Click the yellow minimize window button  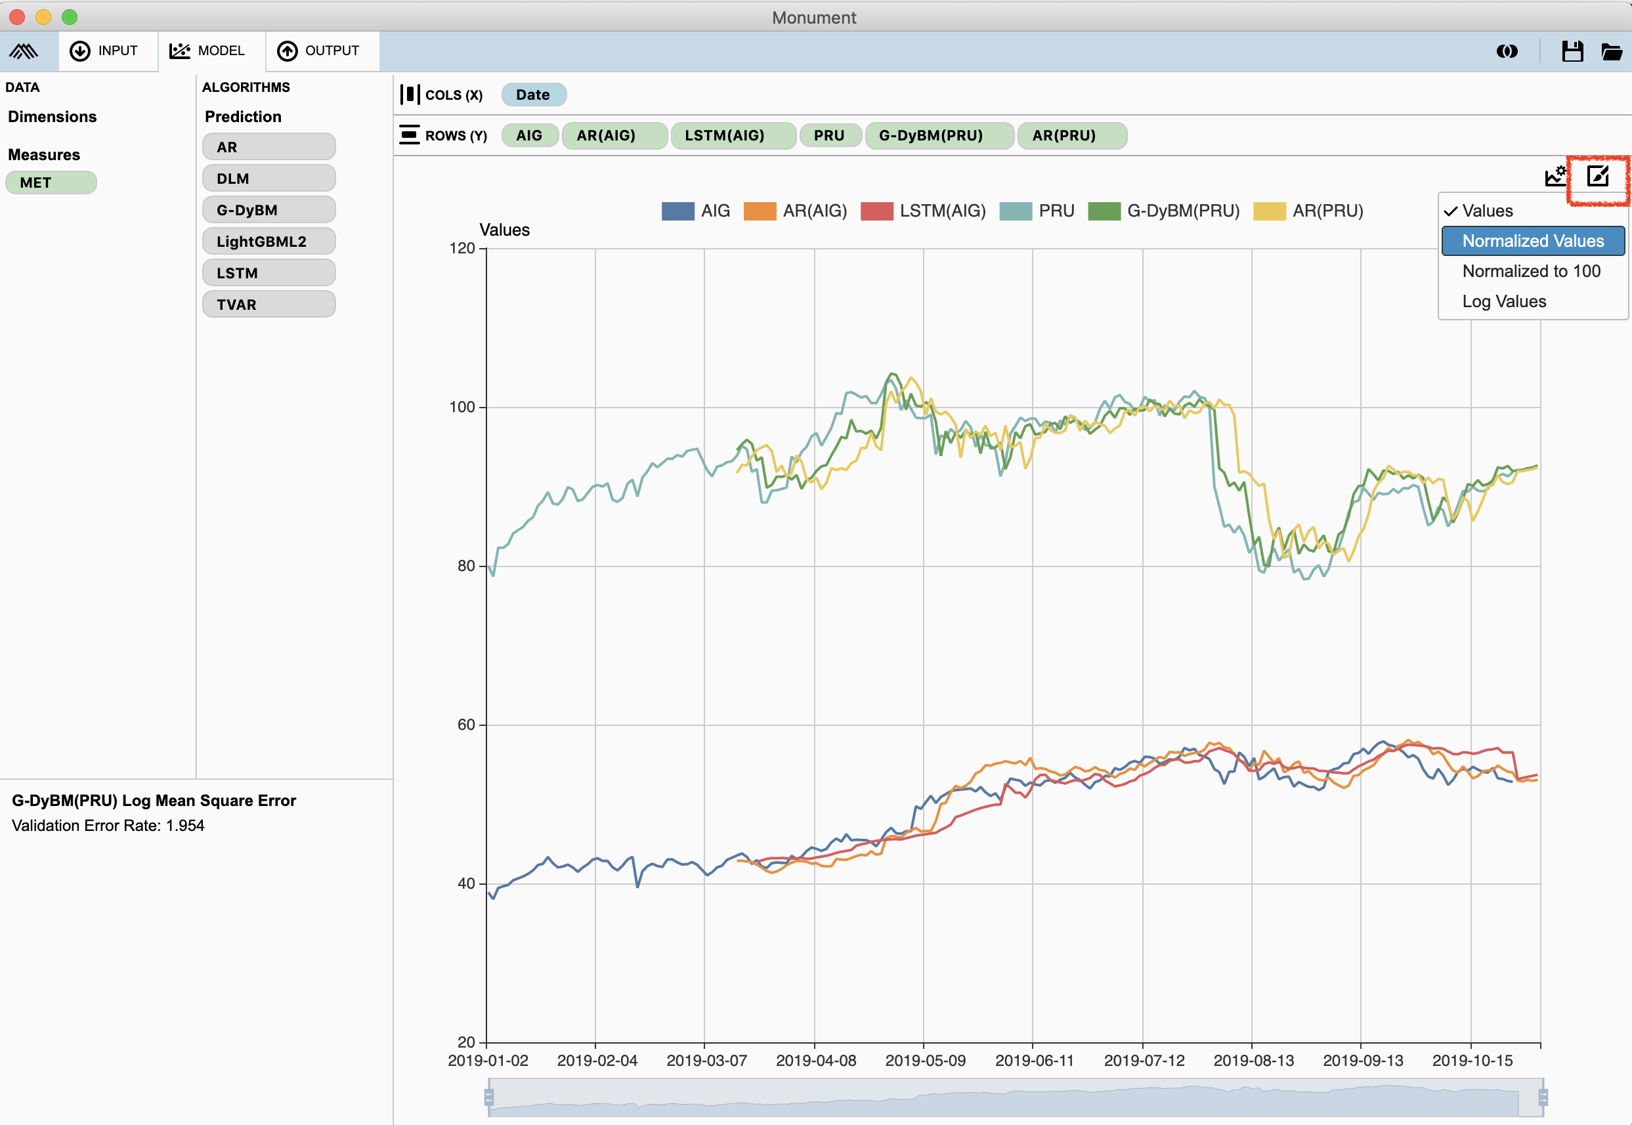(43, 17)
